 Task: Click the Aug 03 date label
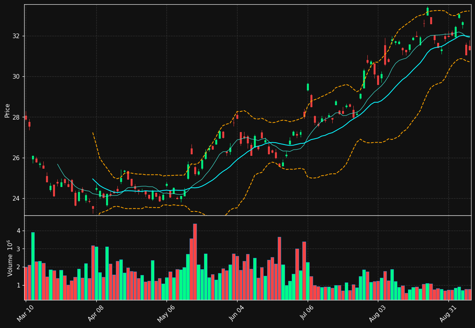click(x=378, y=313)
